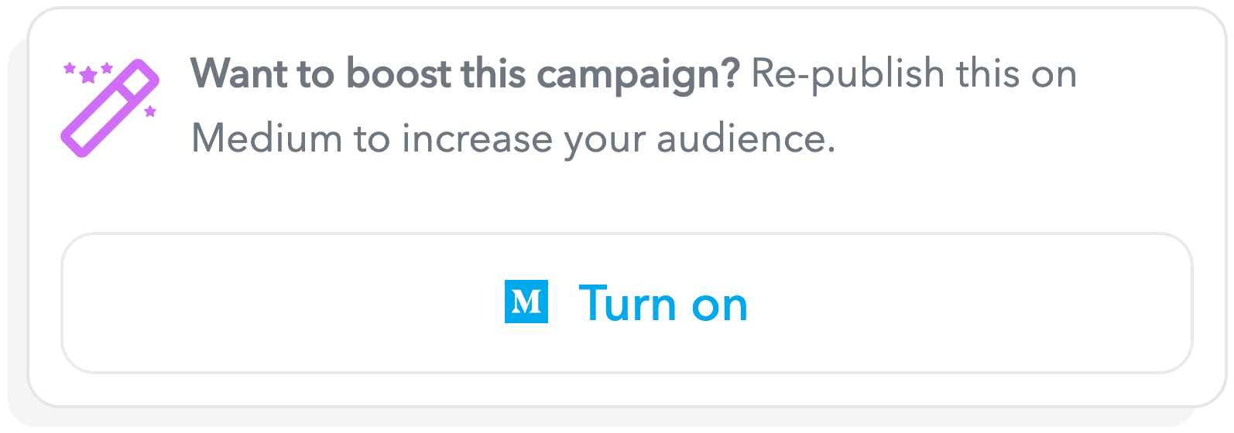The width and height of the screenshot is (1234, 433).
Task: Click the 'Re-publish this on' text
Action: click(914, 75)
